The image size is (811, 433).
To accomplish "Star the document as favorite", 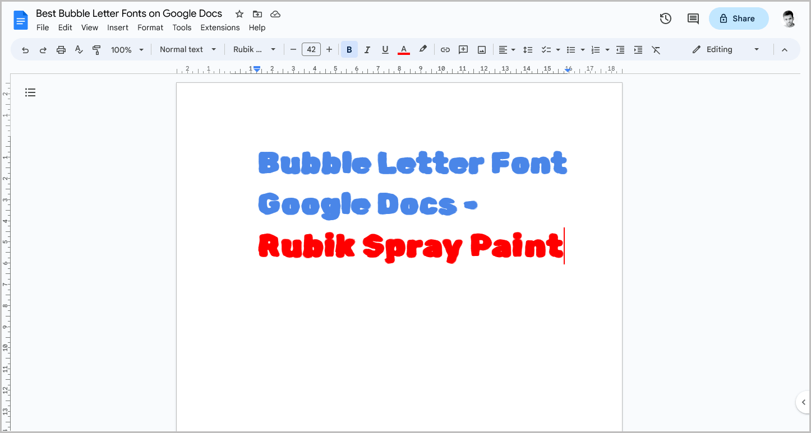I will coord(239,13).
